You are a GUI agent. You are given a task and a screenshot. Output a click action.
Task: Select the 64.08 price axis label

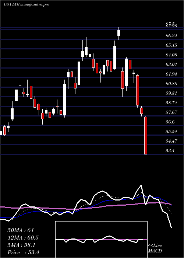click(x=171, y=55)
